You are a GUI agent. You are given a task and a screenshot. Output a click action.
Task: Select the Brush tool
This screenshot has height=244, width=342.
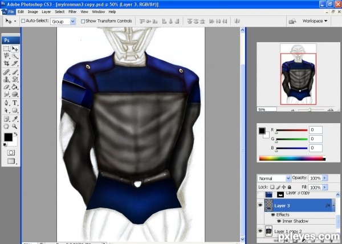tap(15, 72)
